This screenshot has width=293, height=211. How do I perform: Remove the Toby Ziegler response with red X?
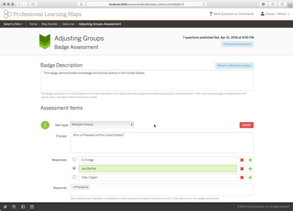242,177
